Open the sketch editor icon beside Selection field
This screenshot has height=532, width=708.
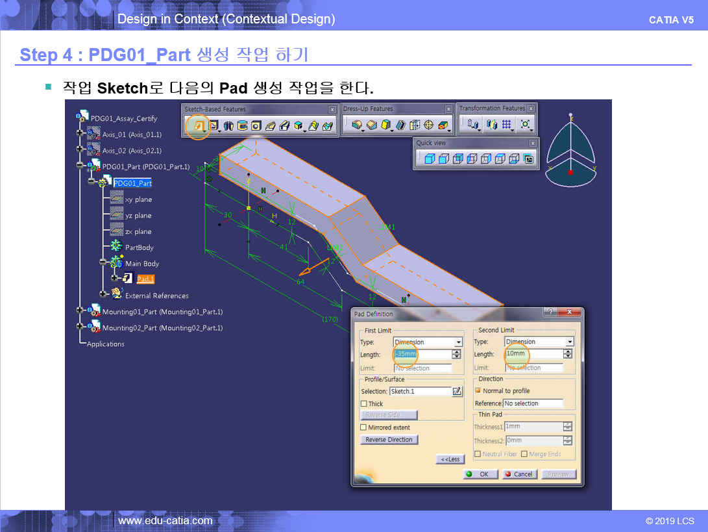pyautogui.click(x=457, y=391)
